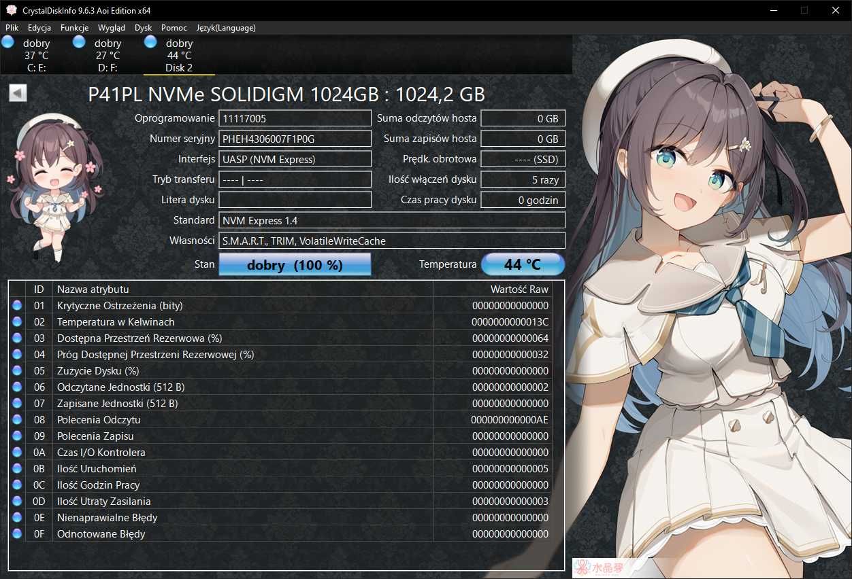Viewport: 852px width, 579px height.
Task: Click the ID column header
Action: click(x=39, y=289)
